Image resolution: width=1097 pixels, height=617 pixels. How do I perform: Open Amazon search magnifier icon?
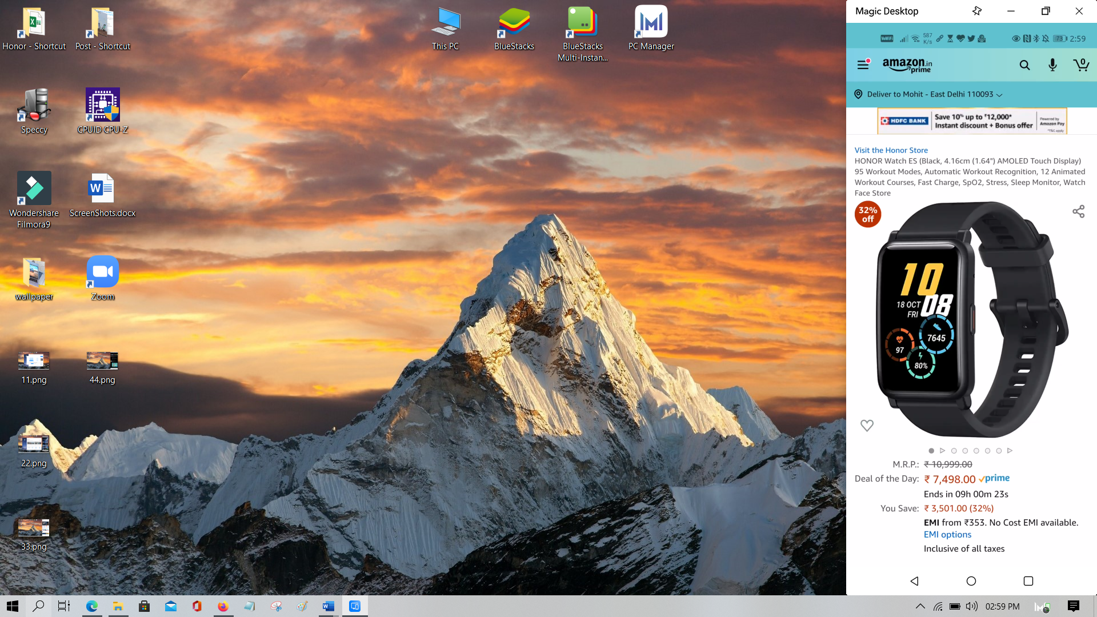coord(1024,65)
